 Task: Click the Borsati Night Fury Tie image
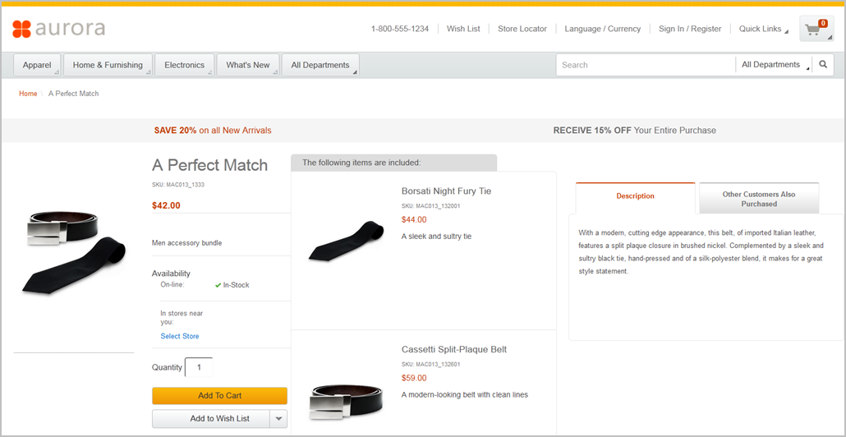point(346,241)
